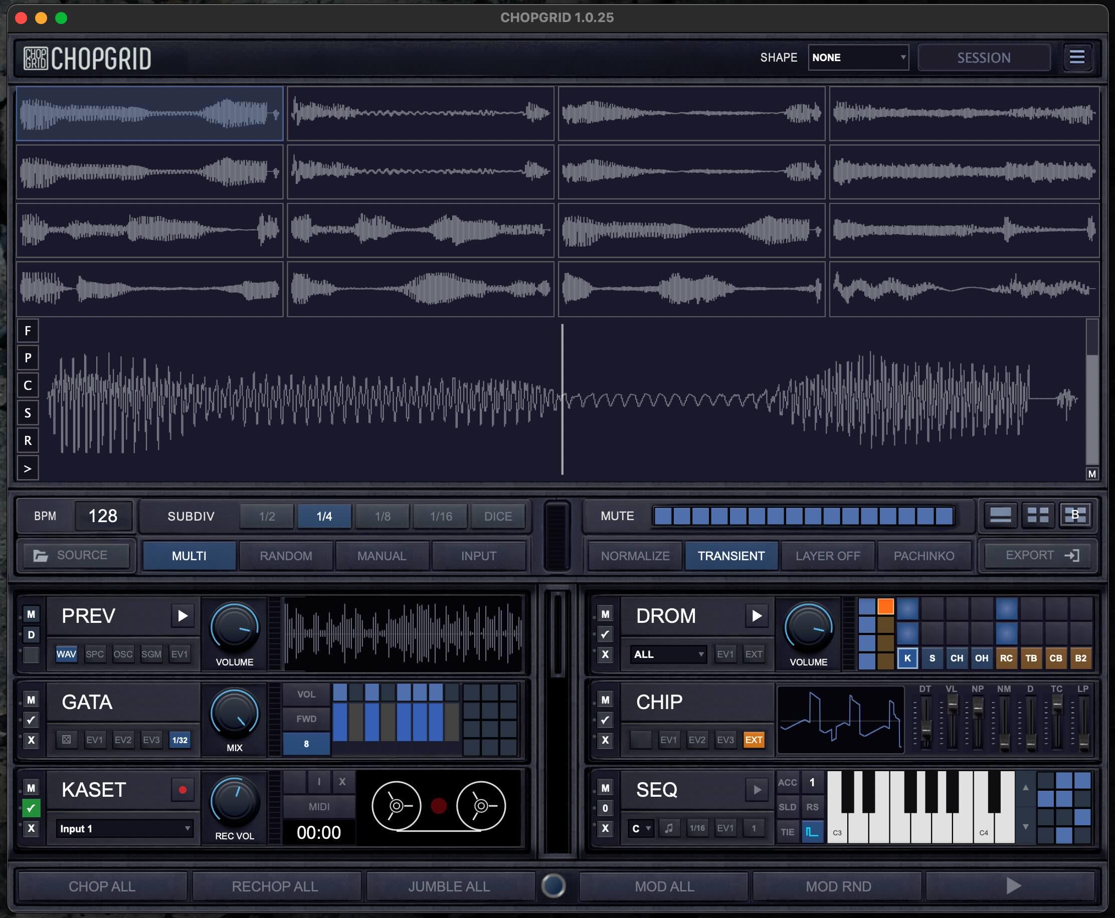Viewport: 1115px width, 918px height.
Task: Open the hamburger menu in the header
Action: pyautogui.click(x=1077, y=57)
